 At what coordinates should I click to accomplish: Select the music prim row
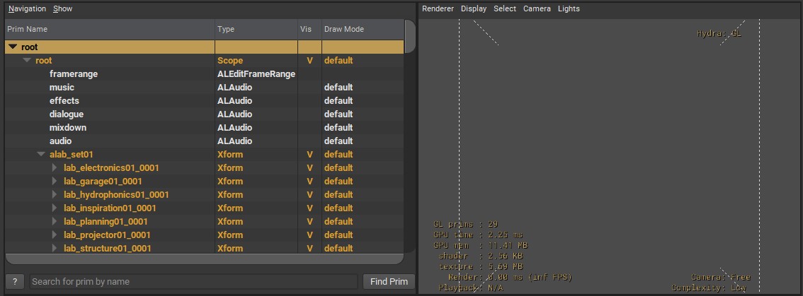coord(205,88)
